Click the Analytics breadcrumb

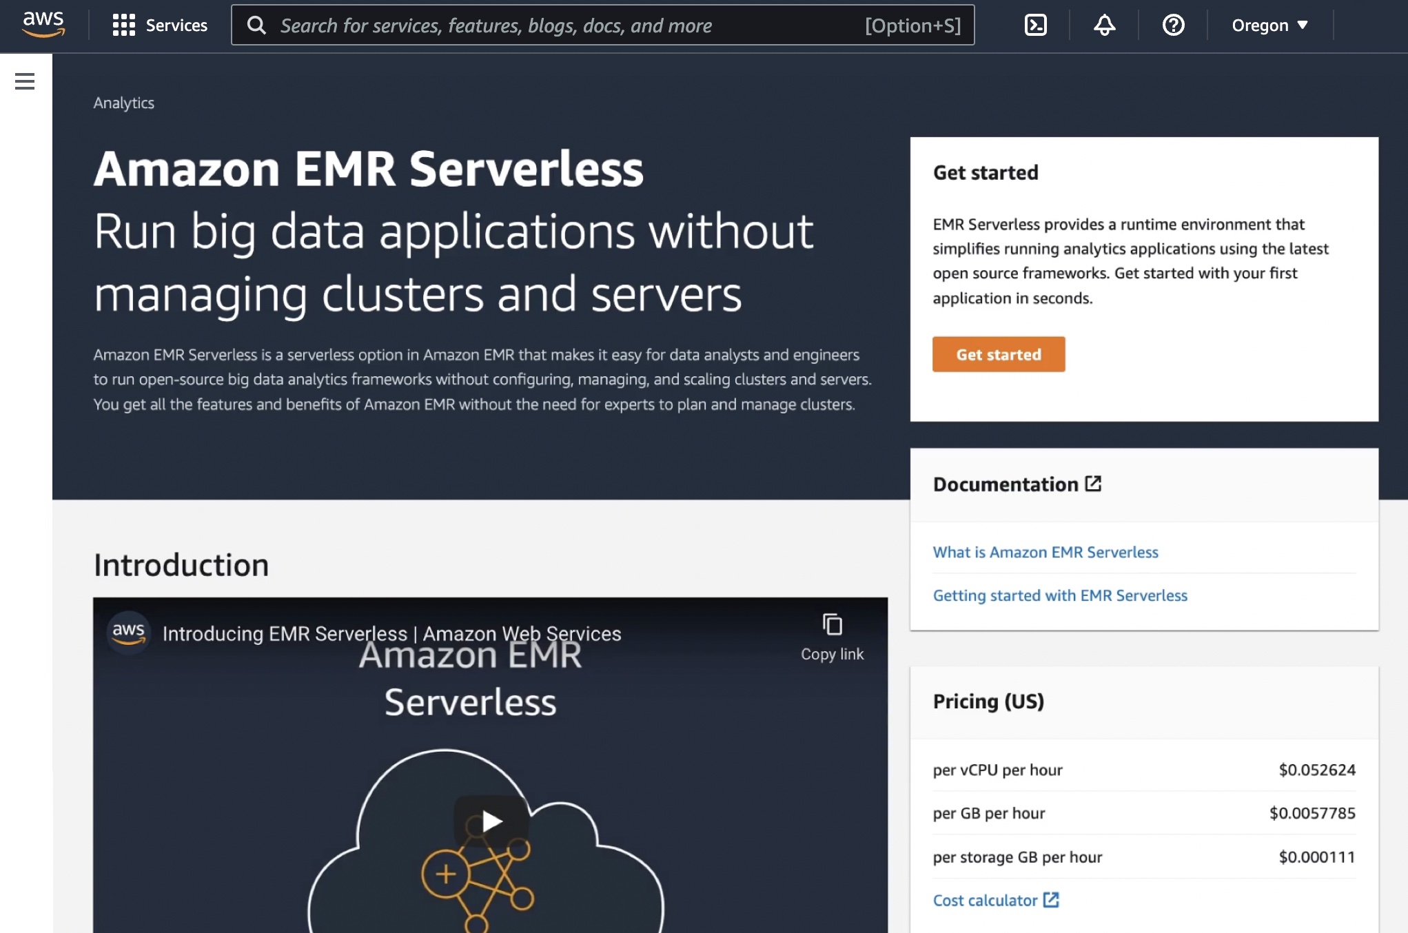[124, 103]
